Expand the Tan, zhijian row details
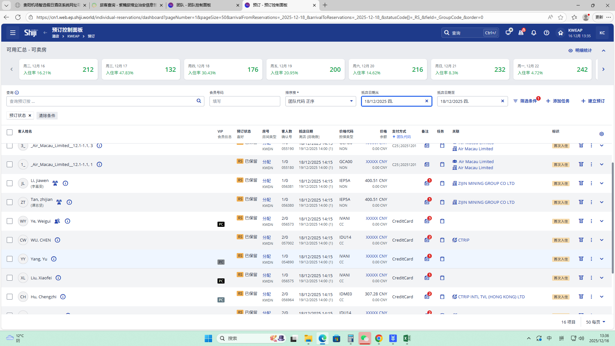 coord(602,202)
